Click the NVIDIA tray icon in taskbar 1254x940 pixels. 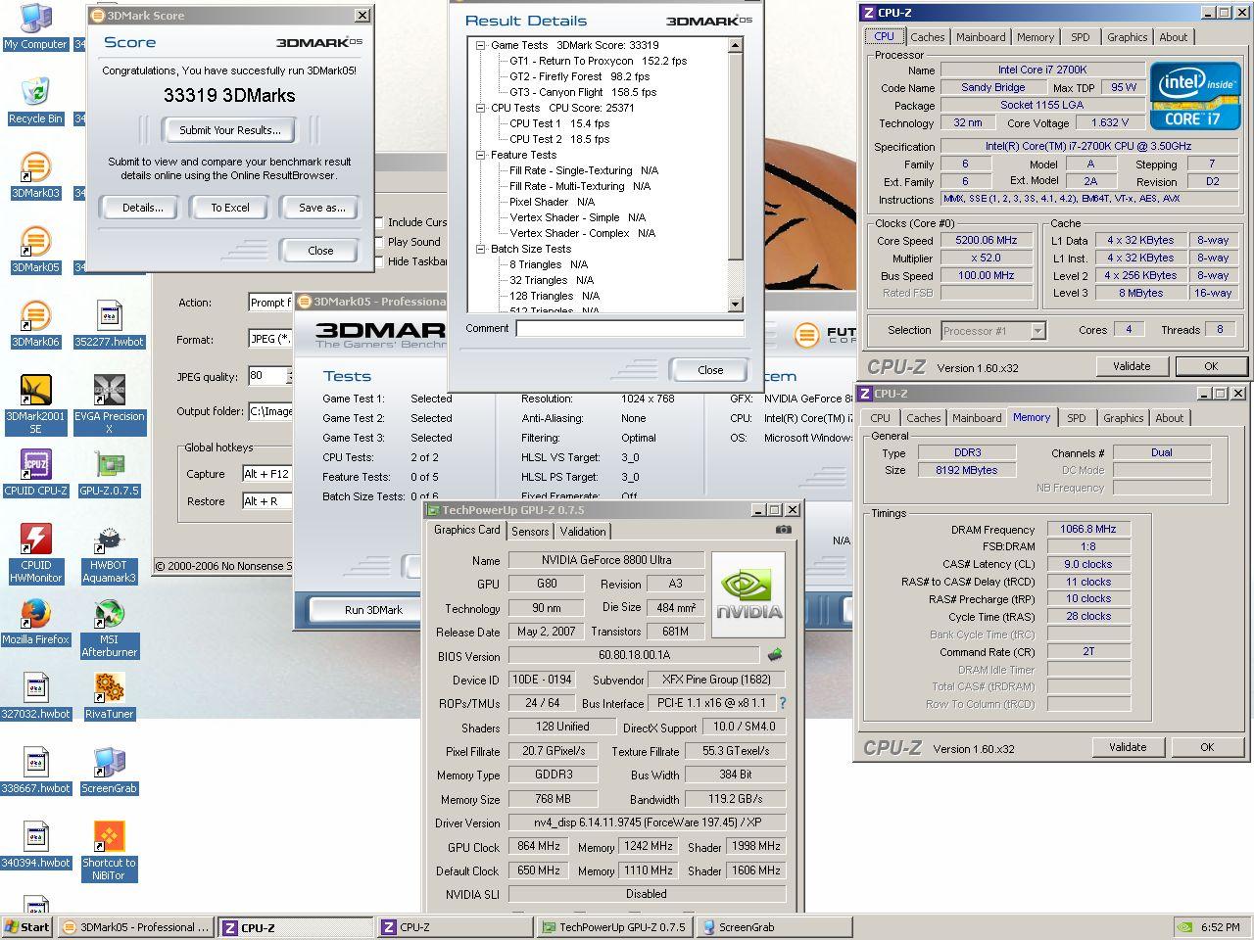click(1184, 927)
